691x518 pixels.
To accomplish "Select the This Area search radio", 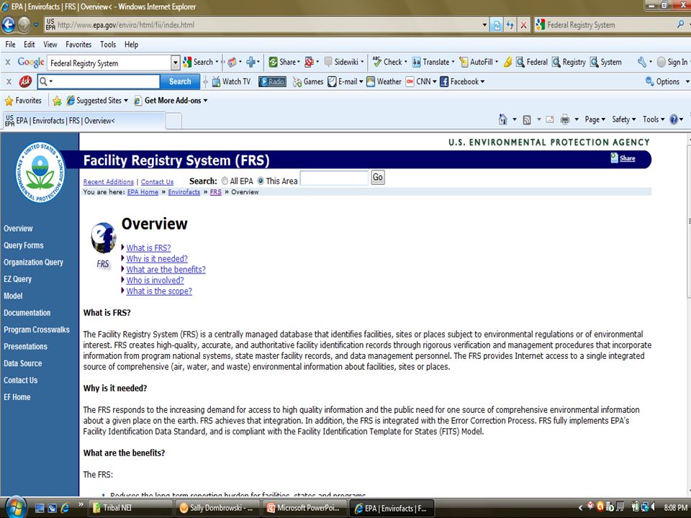I will (261, 181).
